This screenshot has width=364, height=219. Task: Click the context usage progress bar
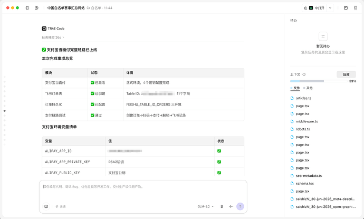click(319, 81)
